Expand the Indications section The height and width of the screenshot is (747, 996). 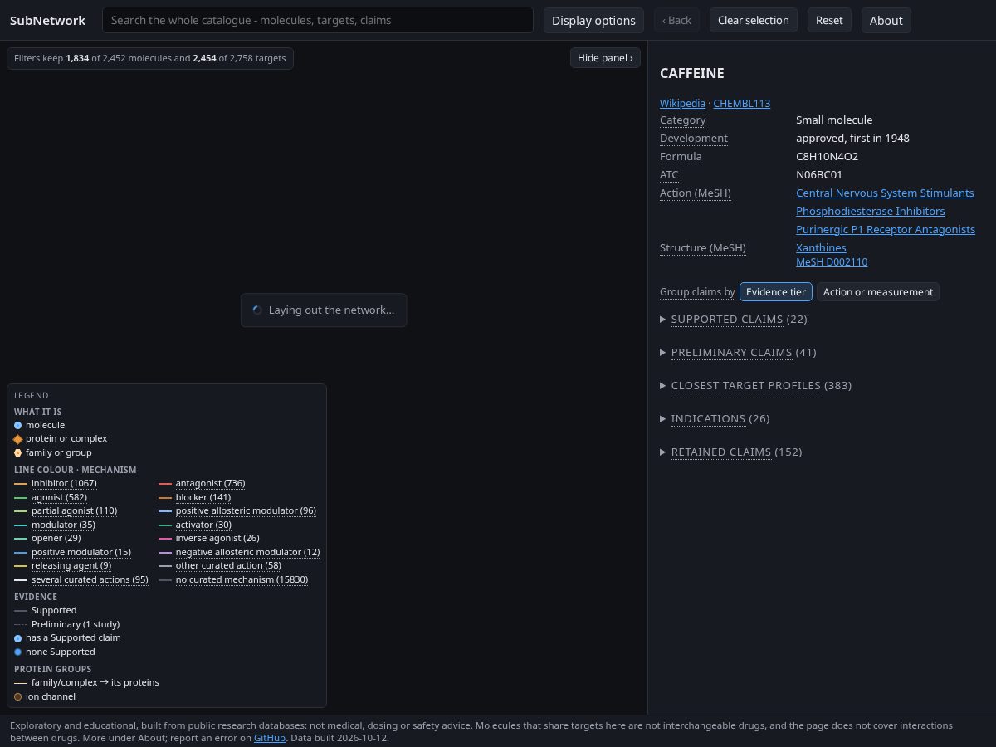715,419
